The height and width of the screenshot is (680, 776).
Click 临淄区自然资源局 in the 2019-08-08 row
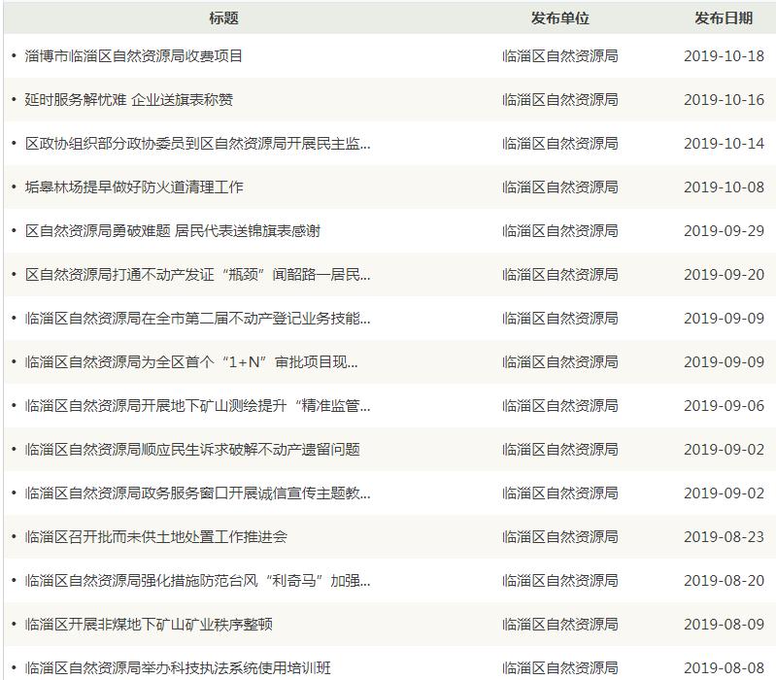click(x=560, y=667)
